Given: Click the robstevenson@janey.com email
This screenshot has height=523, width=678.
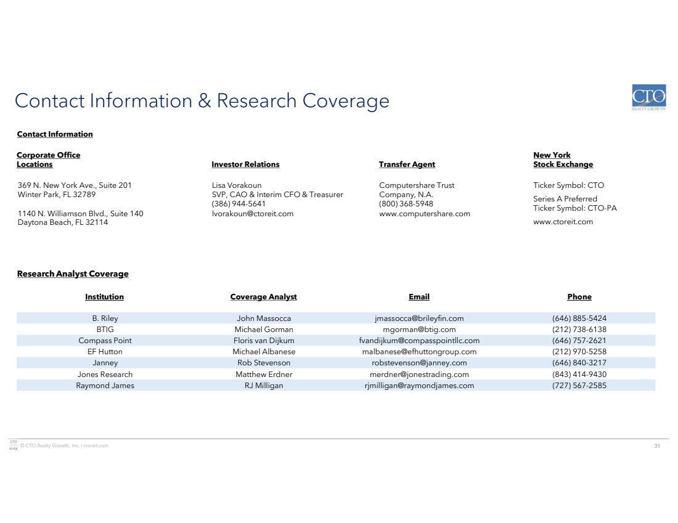Looking at the screenshot, I should point(419,363).
